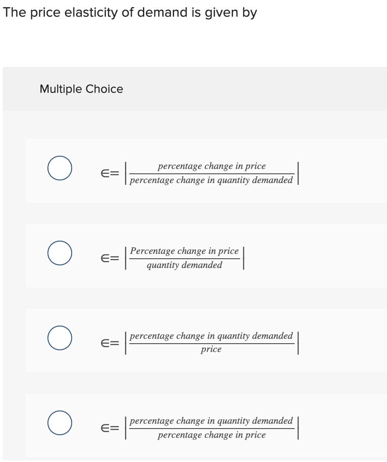Click 'Percentage change in price' in second option
This screenshot has height=462, width=387.
point(184,251)
